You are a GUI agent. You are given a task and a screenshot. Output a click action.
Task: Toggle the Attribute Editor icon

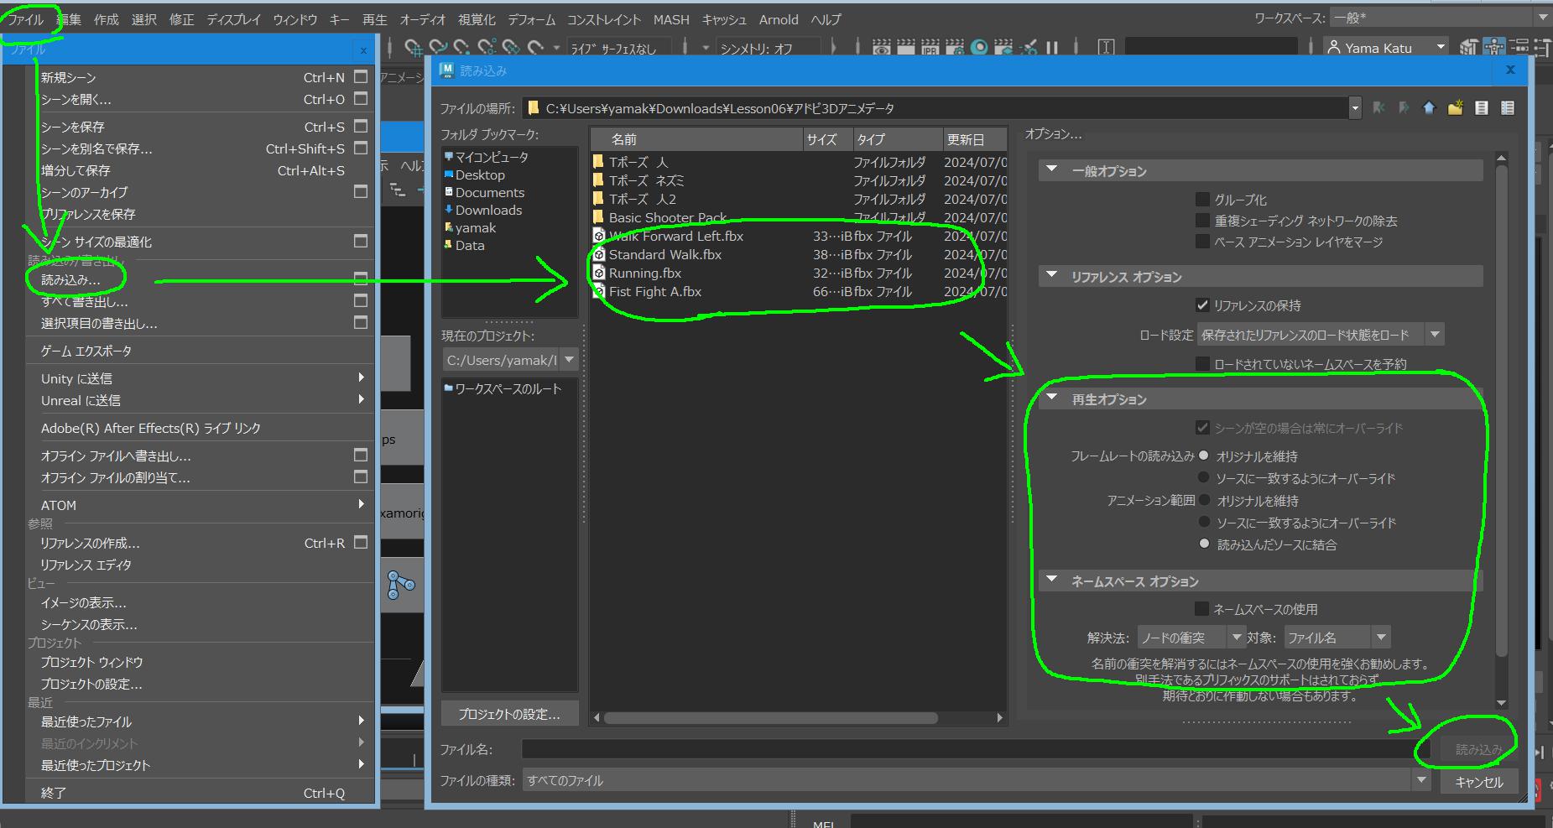(1519, 47)
